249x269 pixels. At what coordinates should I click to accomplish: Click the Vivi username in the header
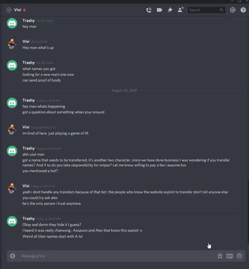(18, 10)
